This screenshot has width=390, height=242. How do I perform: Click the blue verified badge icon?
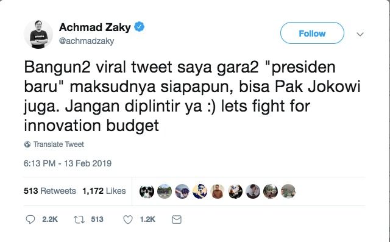140,27
